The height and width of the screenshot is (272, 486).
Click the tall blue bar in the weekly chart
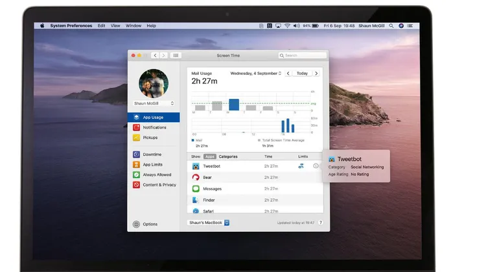coord(234,104)
